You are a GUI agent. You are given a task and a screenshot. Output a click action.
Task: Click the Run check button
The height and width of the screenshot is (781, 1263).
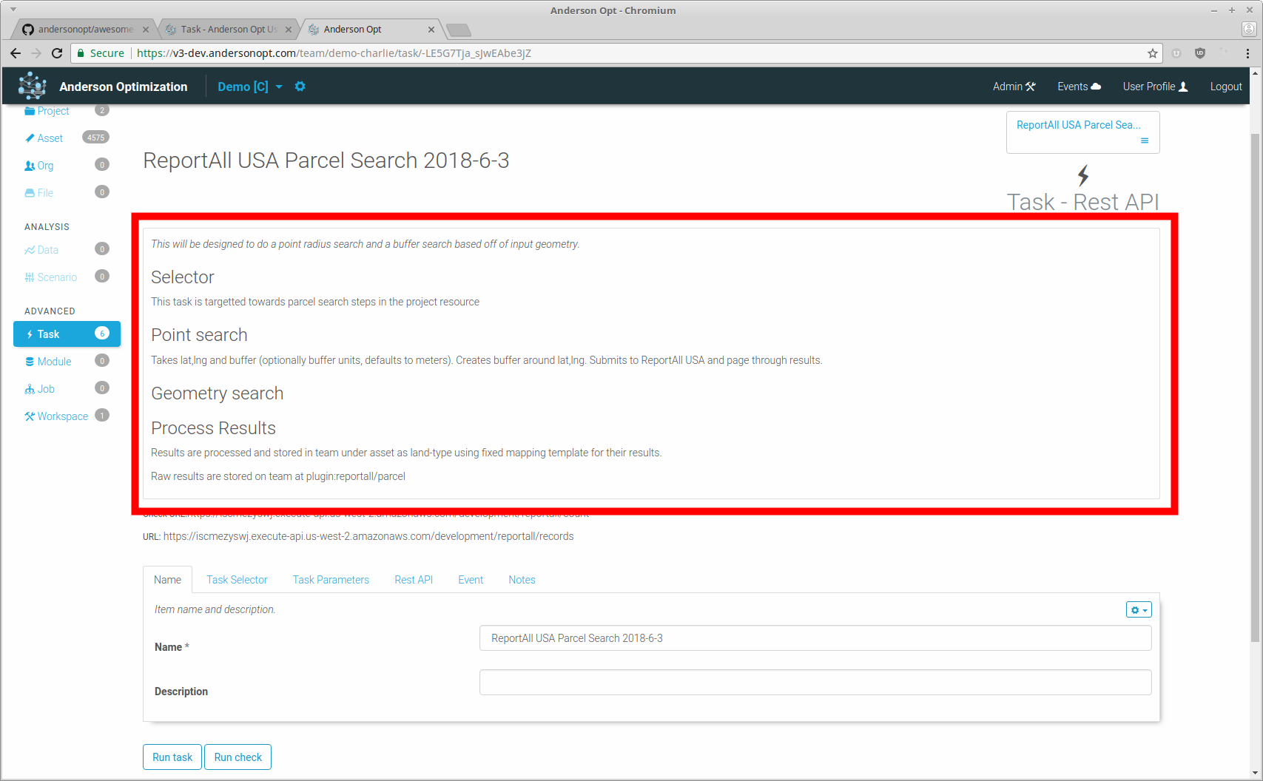[x=238, y=757]
